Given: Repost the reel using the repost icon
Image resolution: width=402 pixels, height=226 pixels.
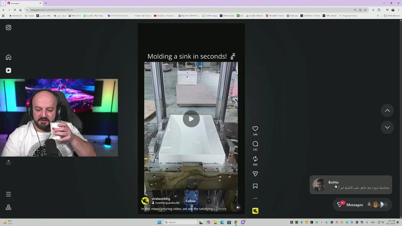Looking at the screenshot, I should click(255, 159).
